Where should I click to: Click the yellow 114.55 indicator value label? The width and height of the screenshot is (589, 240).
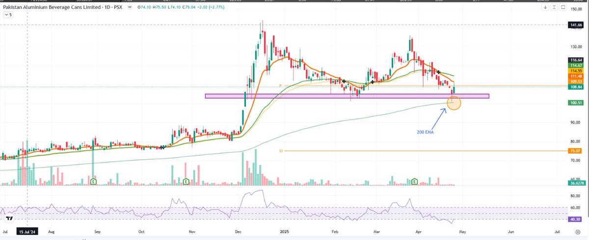coord(576,71)
